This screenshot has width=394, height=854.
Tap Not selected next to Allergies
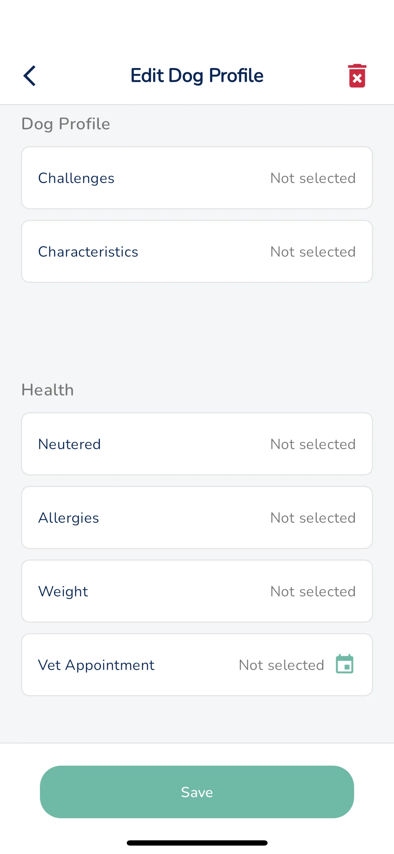[313, 518]
